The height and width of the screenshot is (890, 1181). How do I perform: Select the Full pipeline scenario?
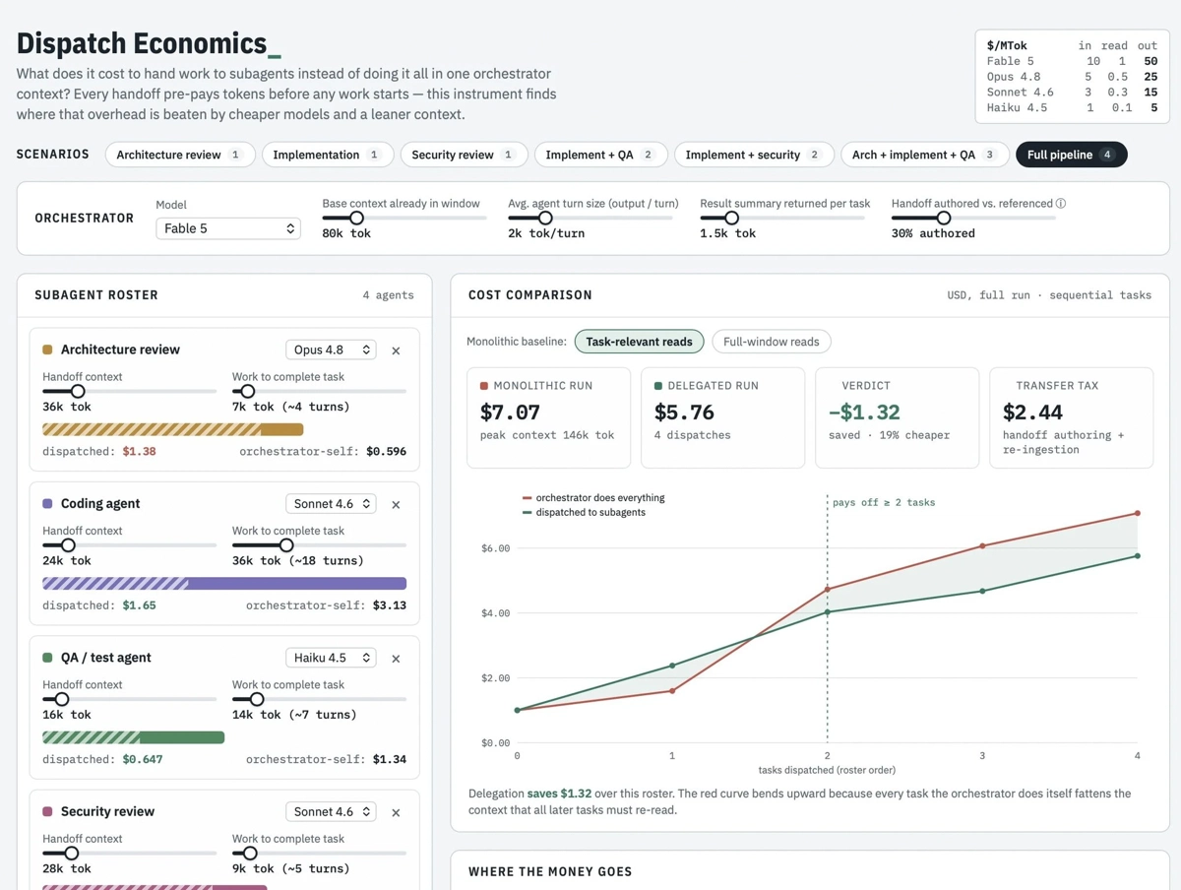[1071, 155]
